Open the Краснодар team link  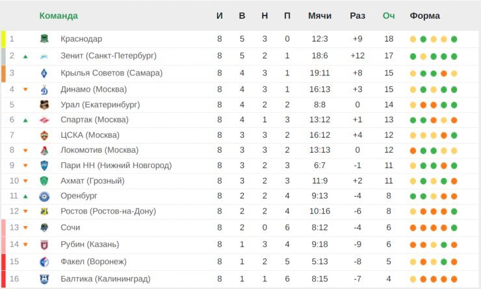[81, 39]
